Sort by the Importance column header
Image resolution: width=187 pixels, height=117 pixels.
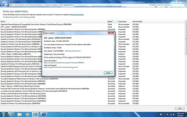pyautogui.click(x=125, y=22)
